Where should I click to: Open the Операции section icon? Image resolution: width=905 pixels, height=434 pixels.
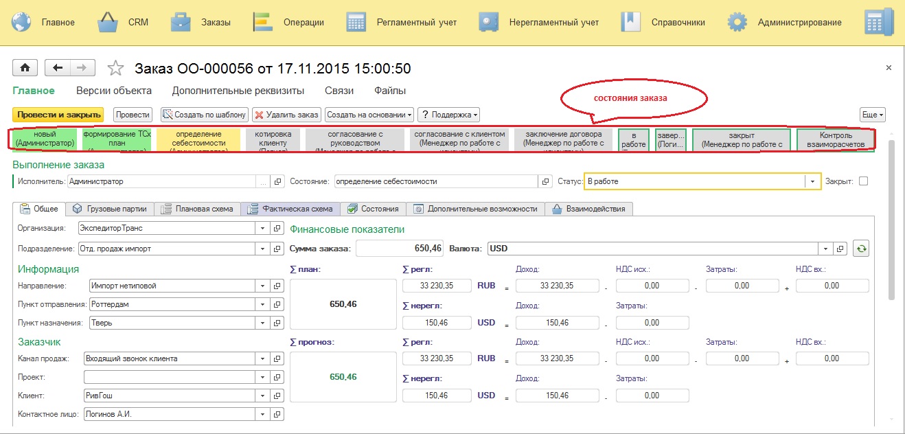[x=264, y=22]
